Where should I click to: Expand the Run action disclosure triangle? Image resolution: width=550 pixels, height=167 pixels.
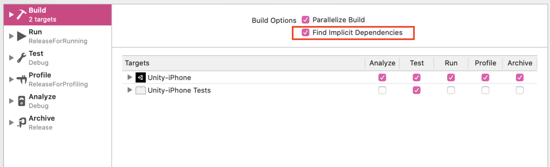click(x=11, y=36)
